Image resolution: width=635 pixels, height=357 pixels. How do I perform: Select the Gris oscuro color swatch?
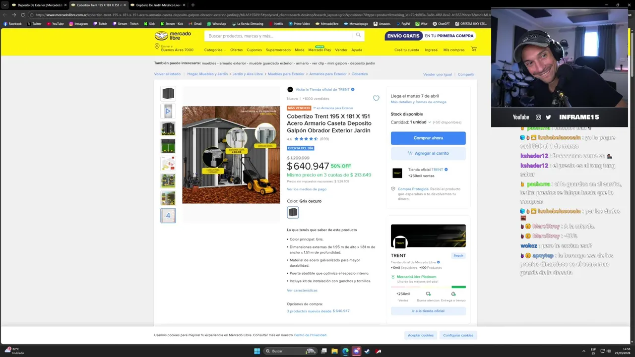pyautogui.click(x=293, y=212)
